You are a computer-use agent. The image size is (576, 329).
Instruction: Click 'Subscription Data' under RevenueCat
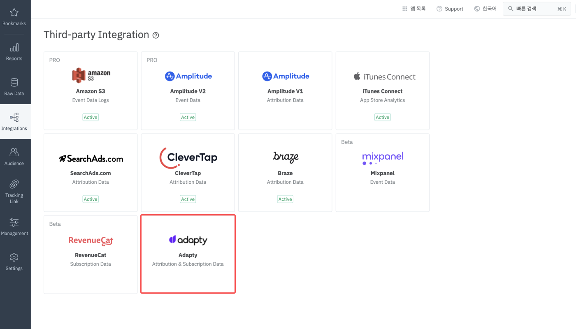[x=91, y=264]
